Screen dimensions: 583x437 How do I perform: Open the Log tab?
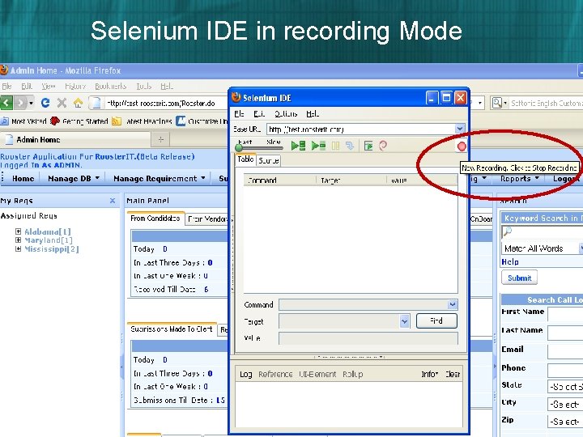pos(245,374)
